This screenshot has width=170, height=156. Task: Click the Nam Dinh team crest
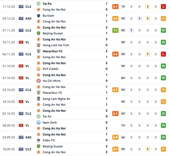coord(39,123)
